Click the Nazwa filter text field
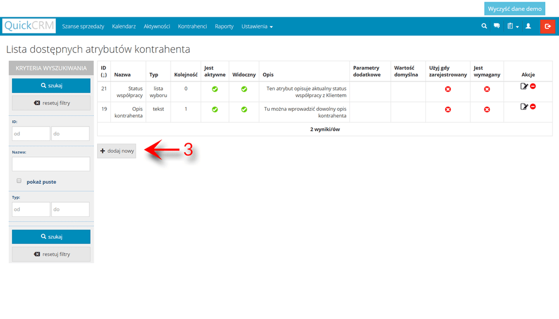The width and height of the screenshot is (559, 319). click(x=51, y=164)
